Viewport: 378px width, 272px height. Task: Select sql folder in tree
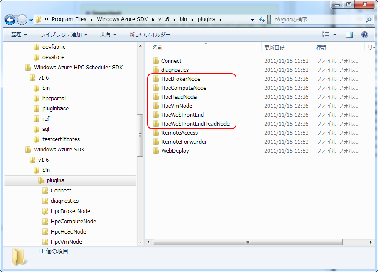click(45, 129)
